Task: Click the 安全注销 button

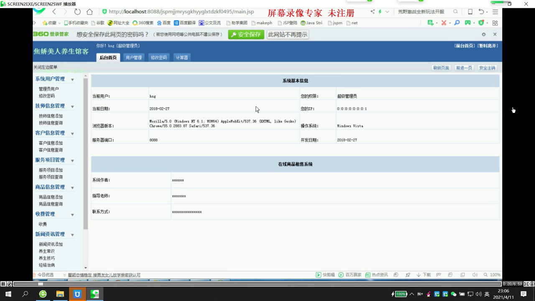Action: (487, 68)
